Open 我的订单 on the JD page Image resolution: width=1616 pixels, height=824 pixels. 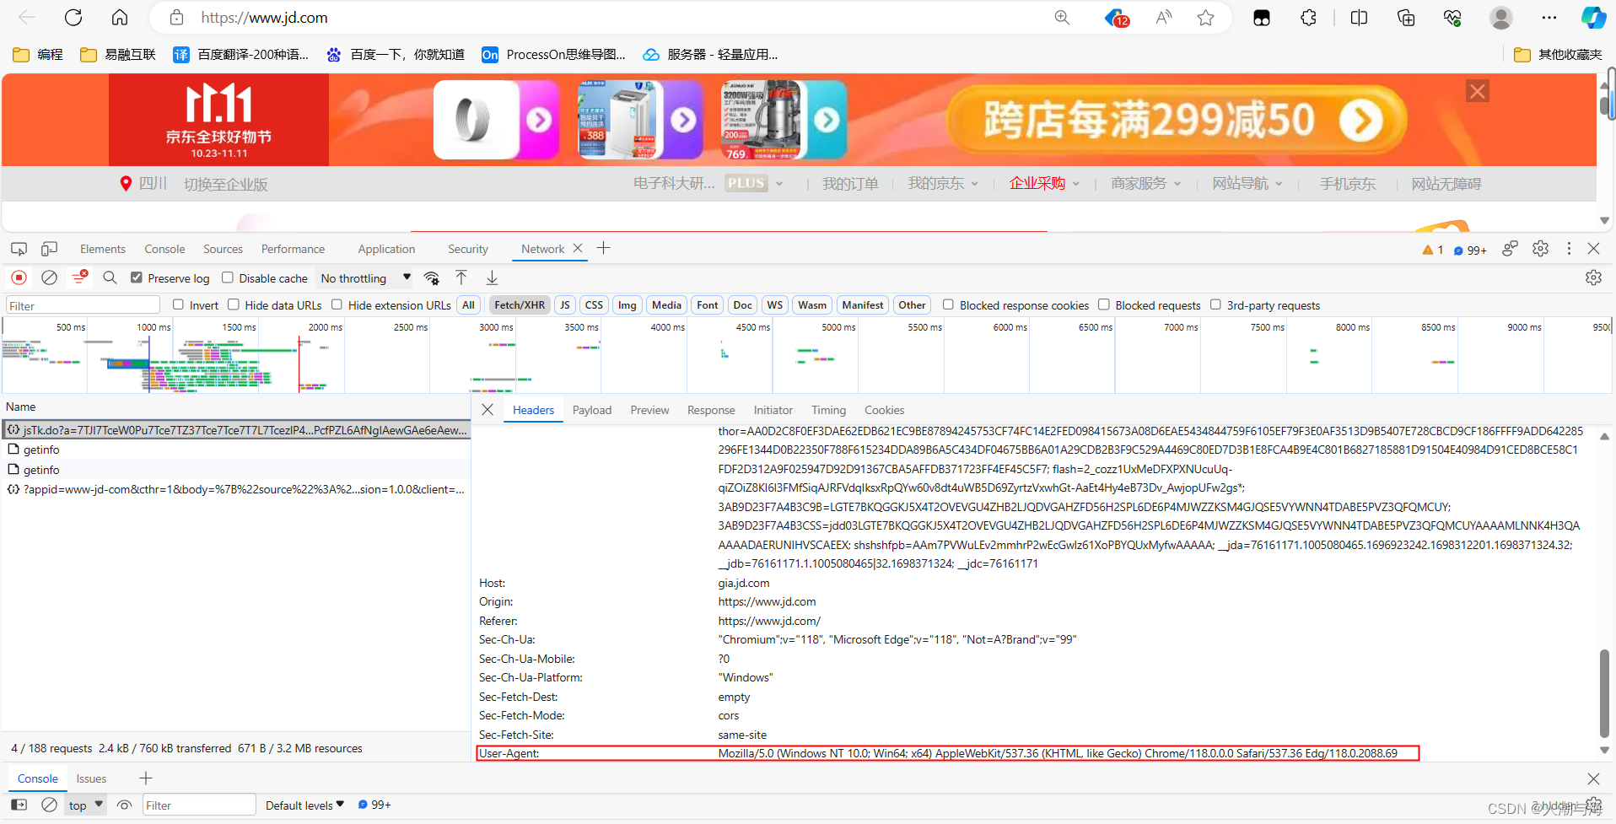point(850,183)
